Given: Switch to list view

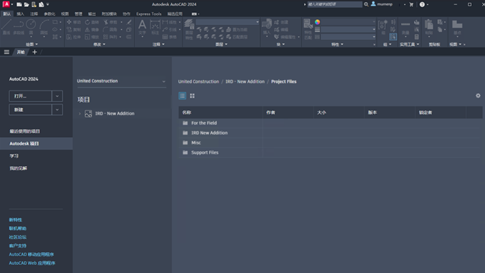Looking at the screenshot, I should (x=182, y=96).
